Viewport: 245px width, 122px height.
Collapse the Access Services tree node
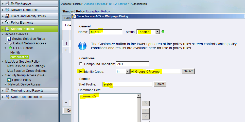(3, 34)
